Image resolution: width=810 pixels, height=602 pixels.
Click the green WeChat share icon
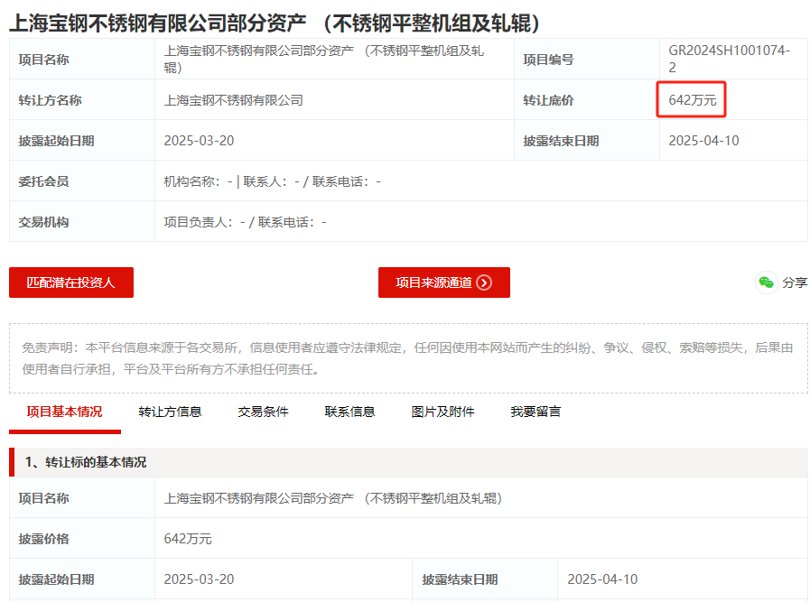tap(766, 282)
